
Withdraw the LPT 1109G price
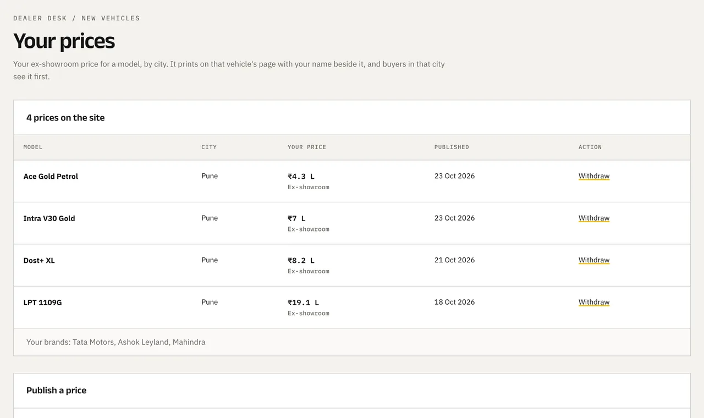coord(594,302)
